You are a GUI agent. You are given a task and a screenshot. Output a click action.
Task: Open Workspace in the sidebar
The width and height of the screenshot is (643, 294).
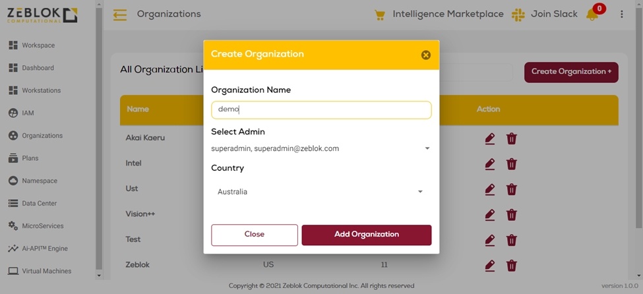tap(38, 45)
